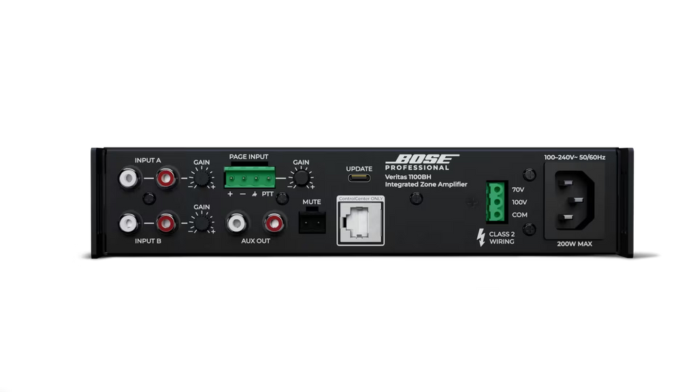
Task: Click the AC power inlet socket
Action: click(574, 201)
